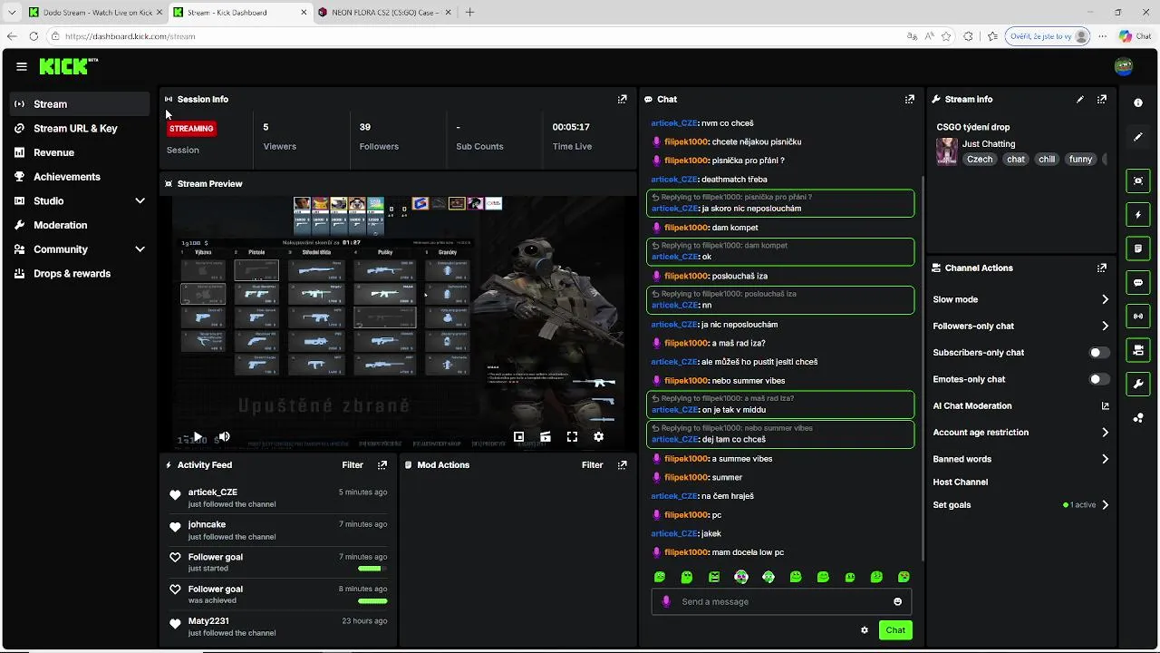
Task: Click Host Channel action
Action: click(960, 482)
